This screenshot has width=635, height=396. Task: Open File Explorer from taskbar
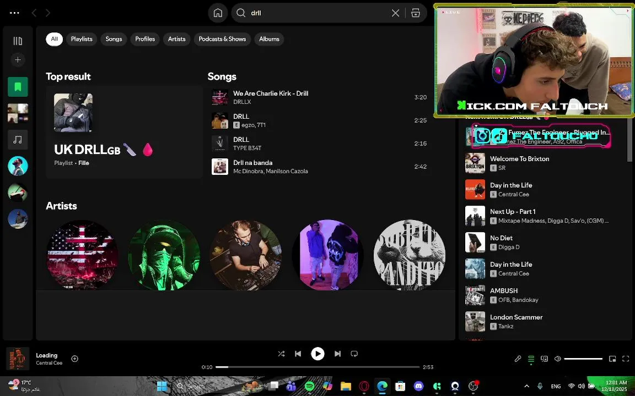(346, 386)
